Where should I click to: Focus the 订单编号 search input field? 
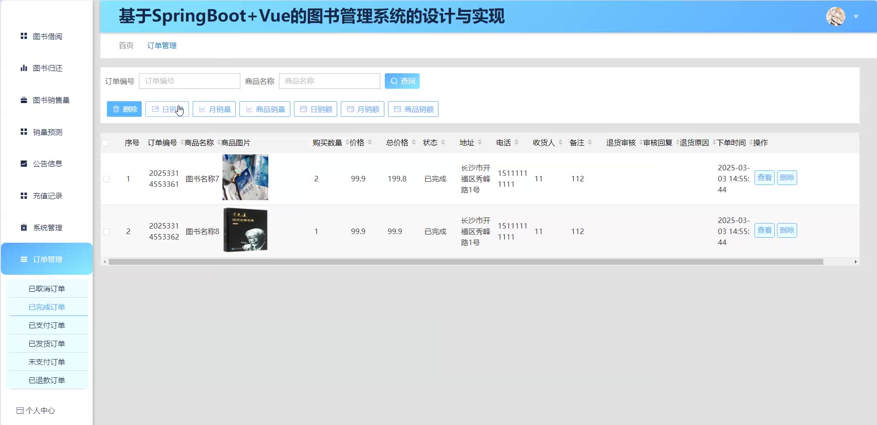click(x=189, y=81)
